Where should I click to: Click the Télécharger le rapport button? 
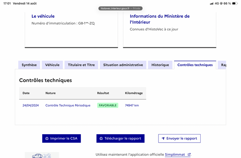click(120, 138)
